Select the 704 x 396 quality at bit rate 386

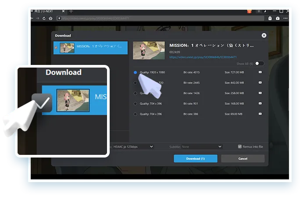[135, 114]
